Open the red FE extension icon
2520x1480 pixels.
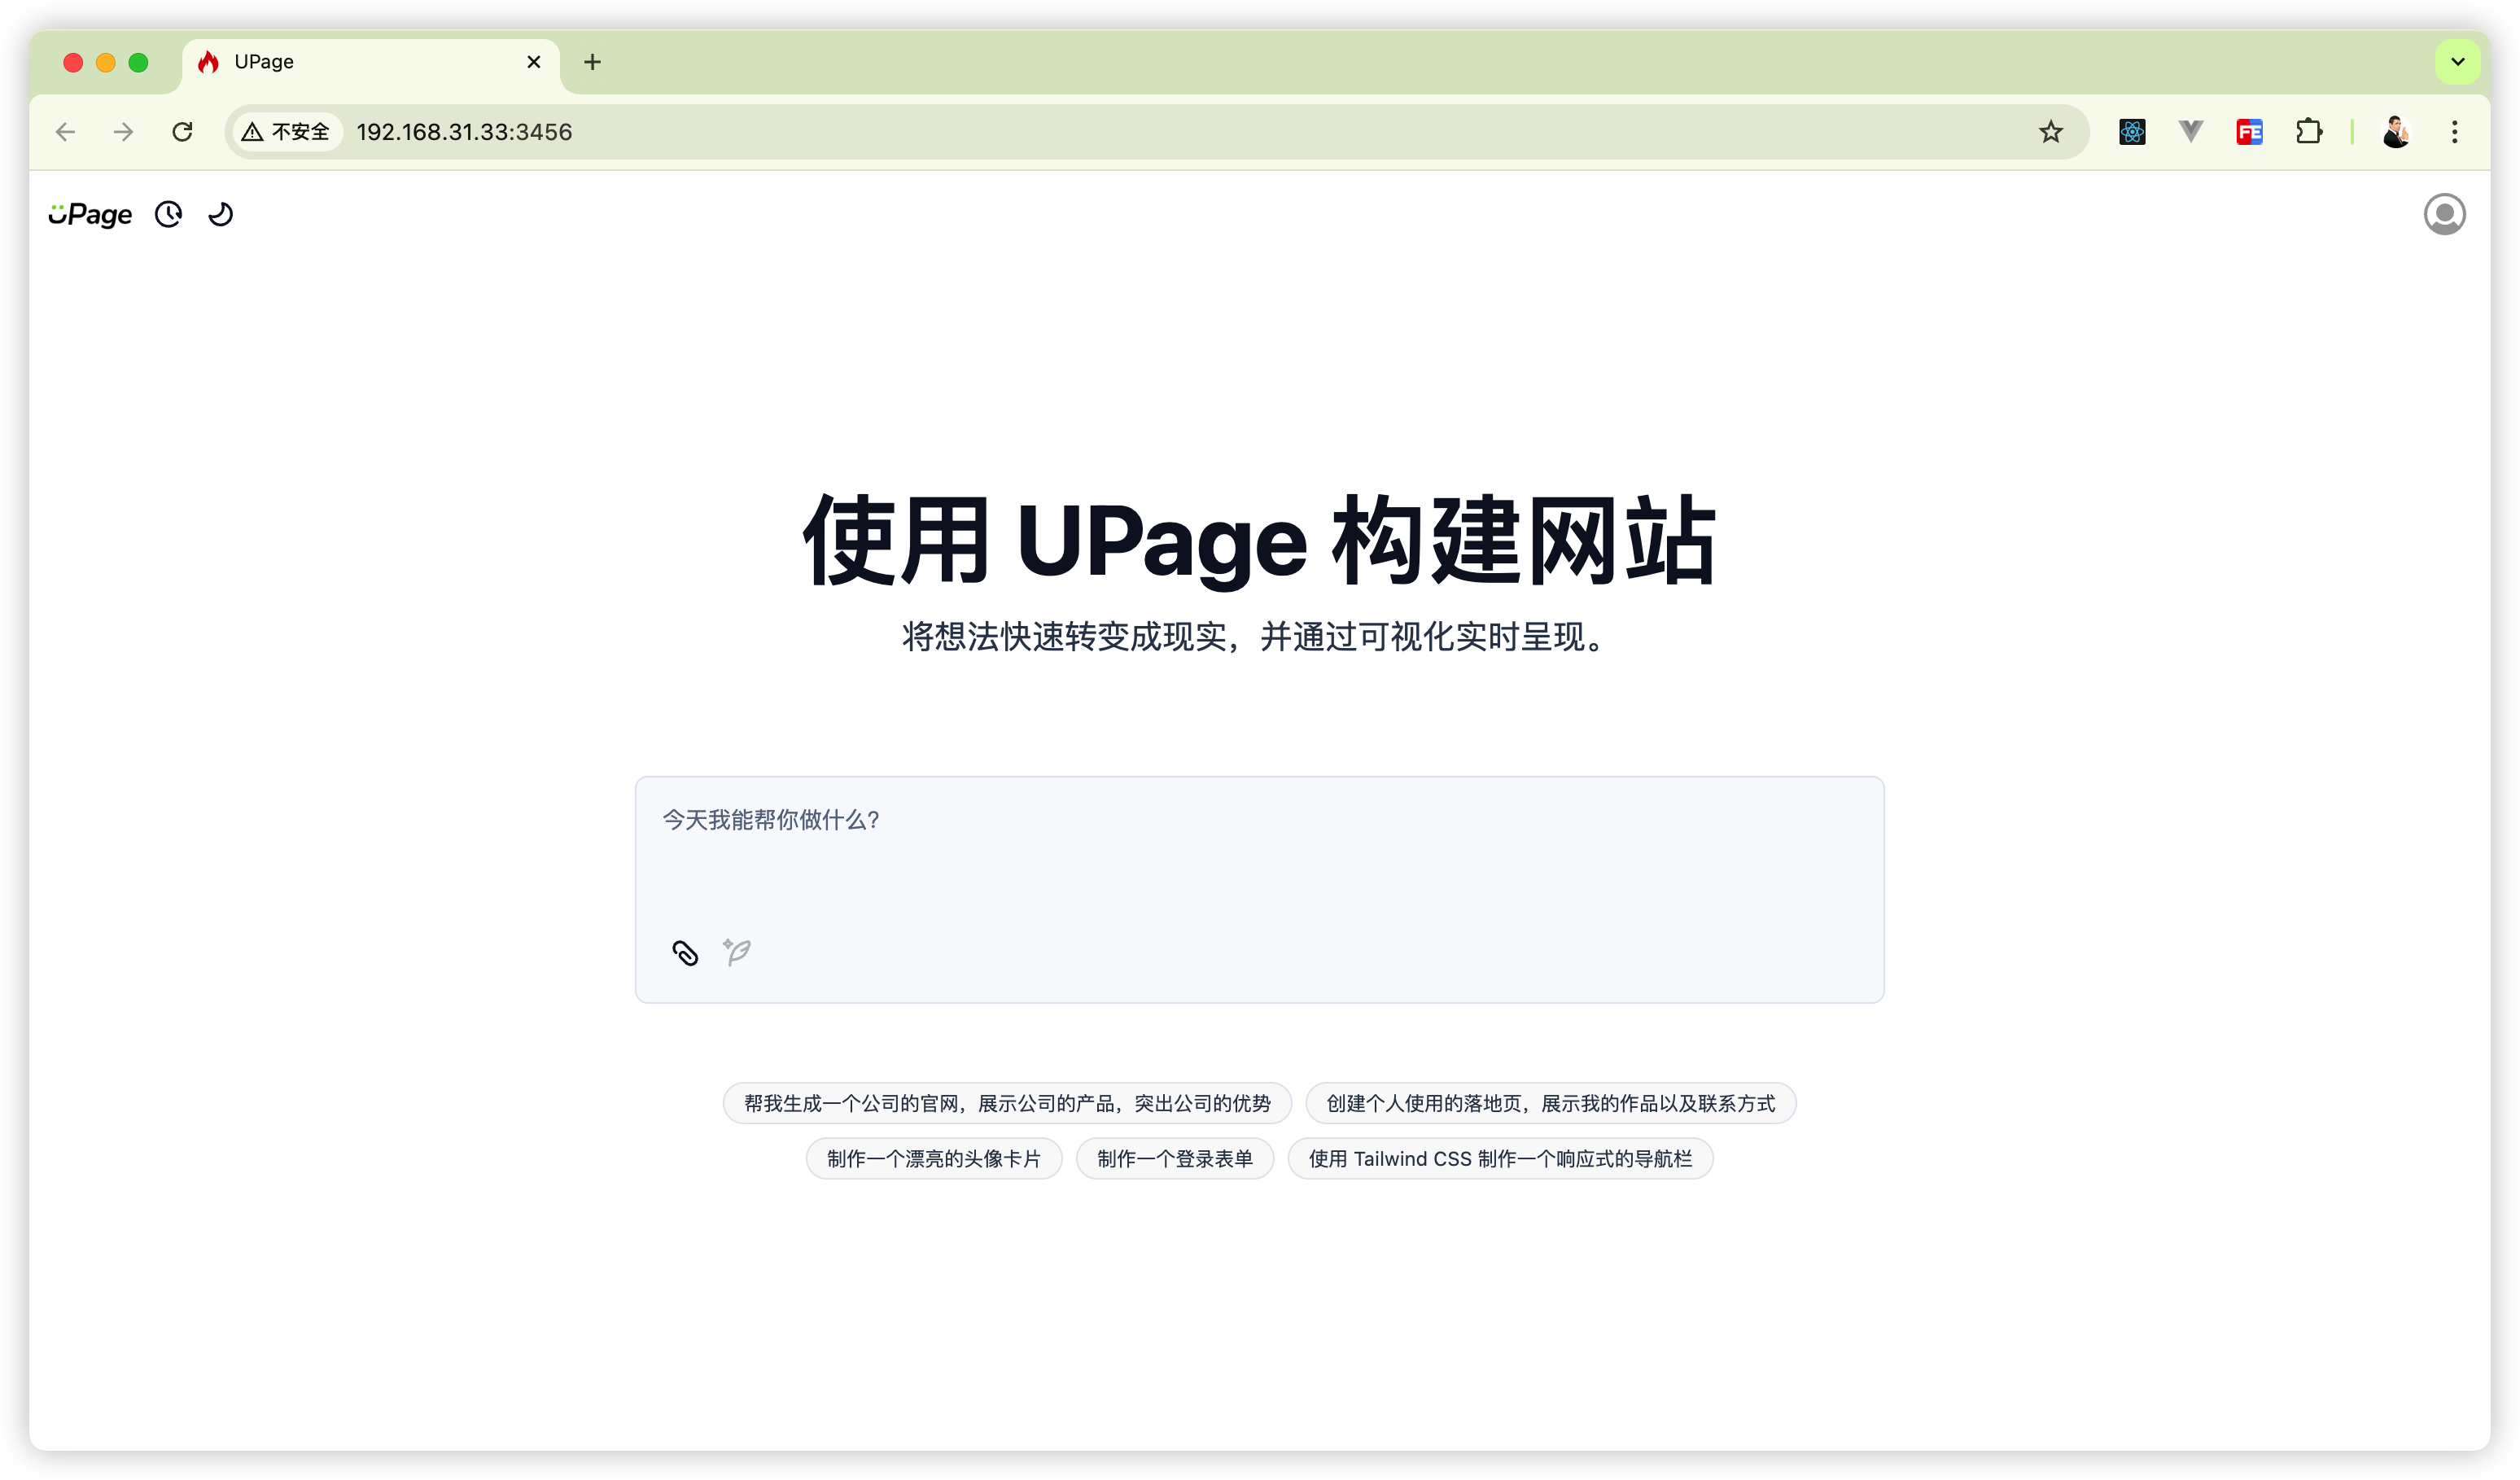point(2249,132)
